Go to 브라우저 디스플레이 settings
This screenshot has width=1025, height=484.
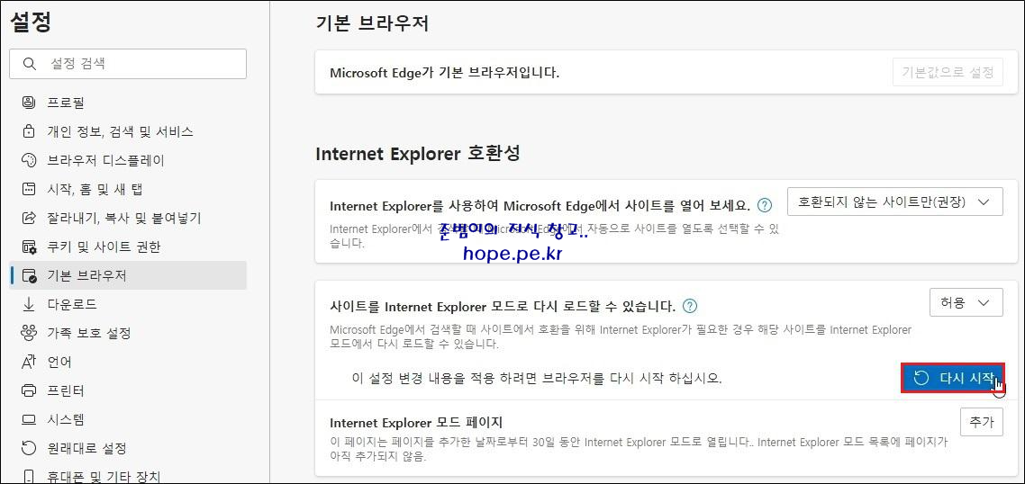(x=128, y=160)
